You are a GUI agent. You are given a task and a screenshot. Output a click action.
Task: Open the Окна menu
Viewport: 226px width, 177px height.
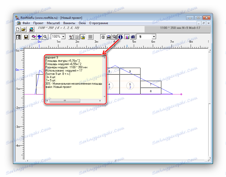coord(82,23)
